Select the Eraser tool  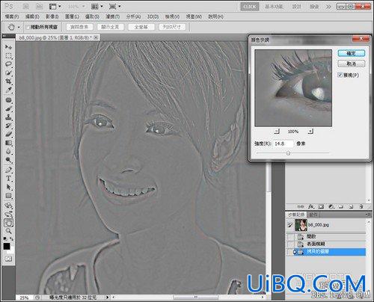click(8, 134)
